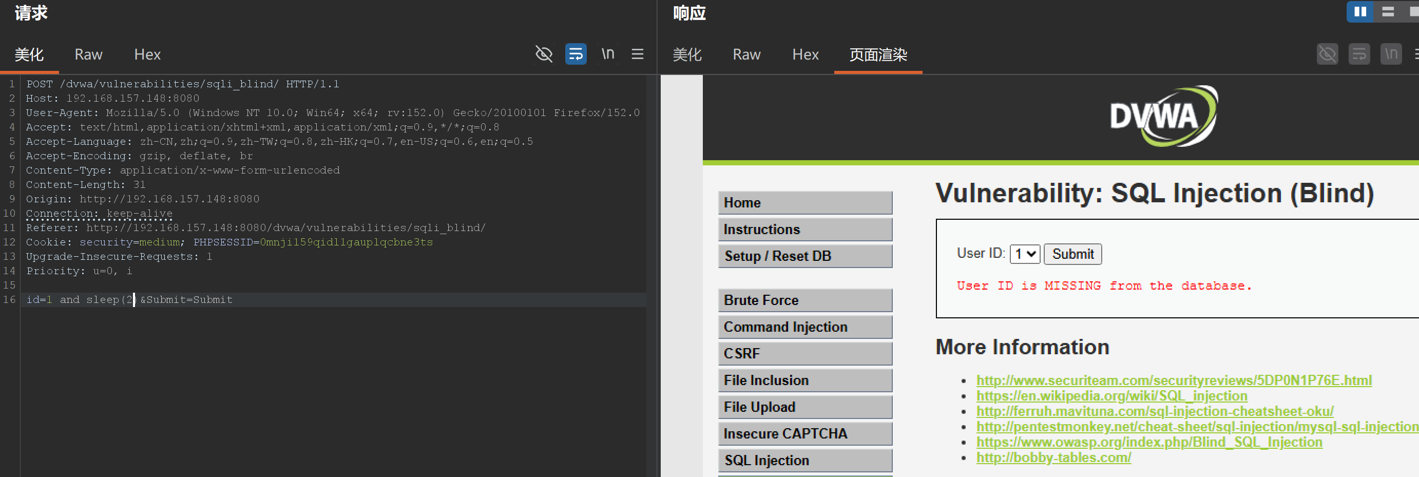1419x477 pixels.
Task: Click the Host header line
Action: click(x=112, y=98)
